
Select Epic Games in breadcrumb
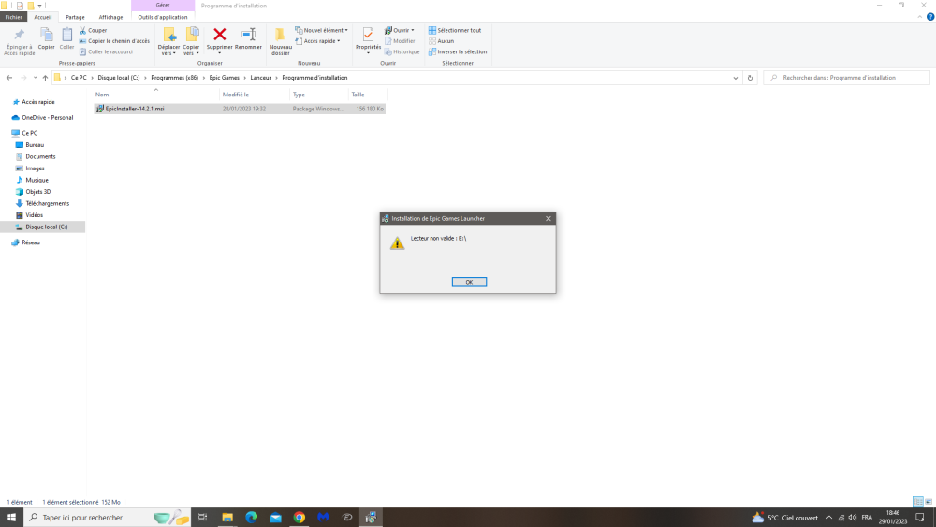[x=225, y=78]
